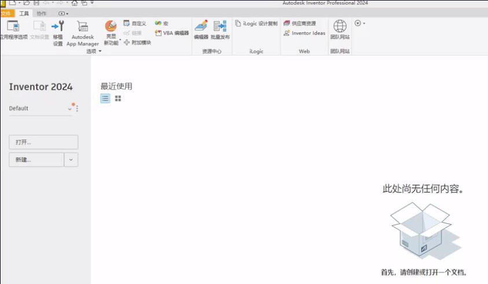Open the ribbon overflow circled-arrow dropdown
Image resolution: width=488 pixels, height=284 pixels.
coord(359,23)
